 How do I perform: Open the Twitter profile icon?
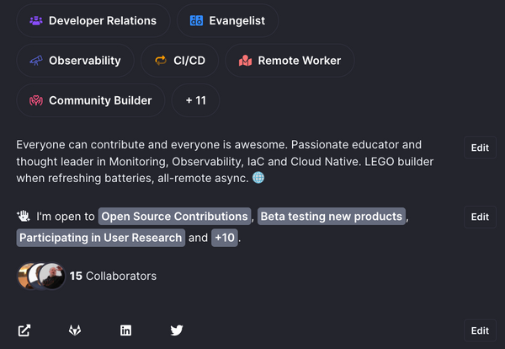click(177, 330)
